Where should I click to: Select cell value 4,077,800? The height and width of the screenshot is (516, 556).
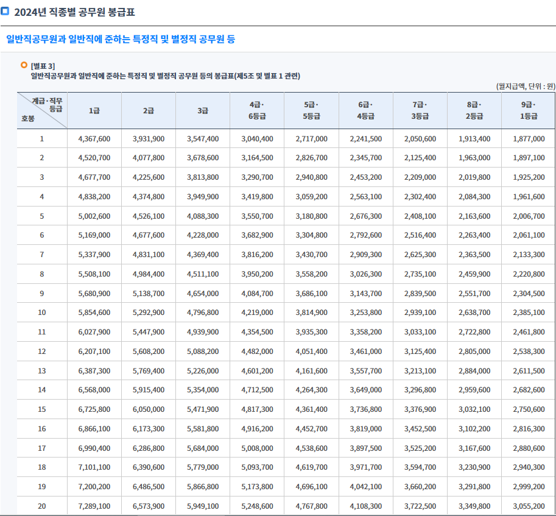pyautogui.click(x=149, y=157)
